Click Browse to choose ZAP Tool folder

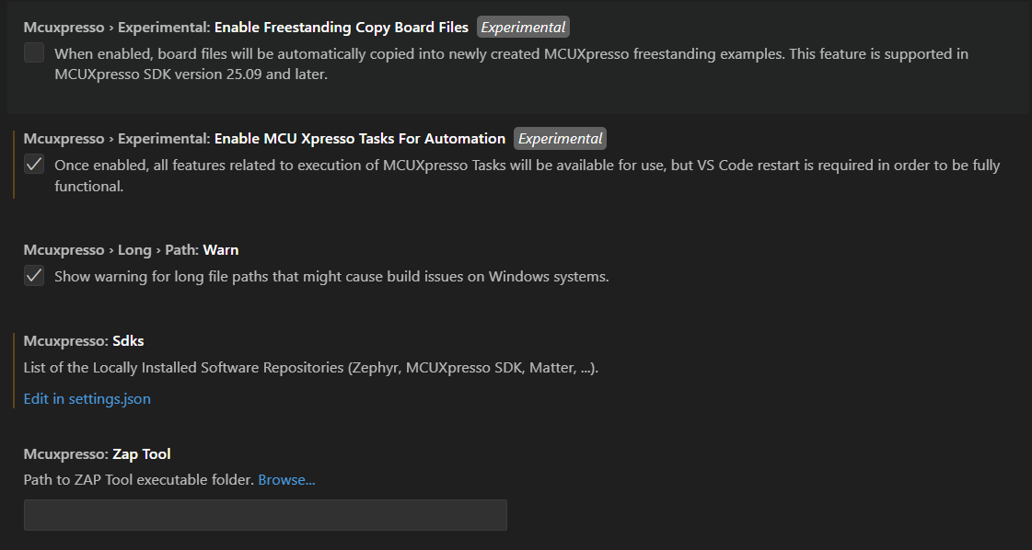(286, 479)
